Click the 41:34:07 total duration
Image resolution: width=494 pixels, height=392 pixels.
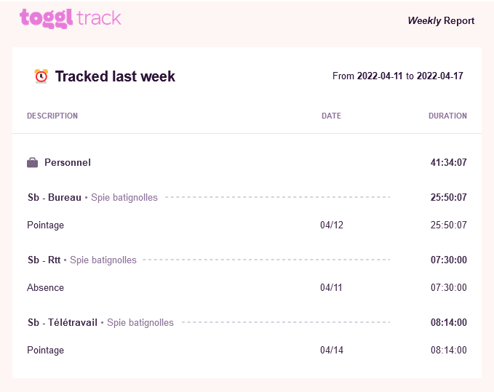(x=449, y=162)
